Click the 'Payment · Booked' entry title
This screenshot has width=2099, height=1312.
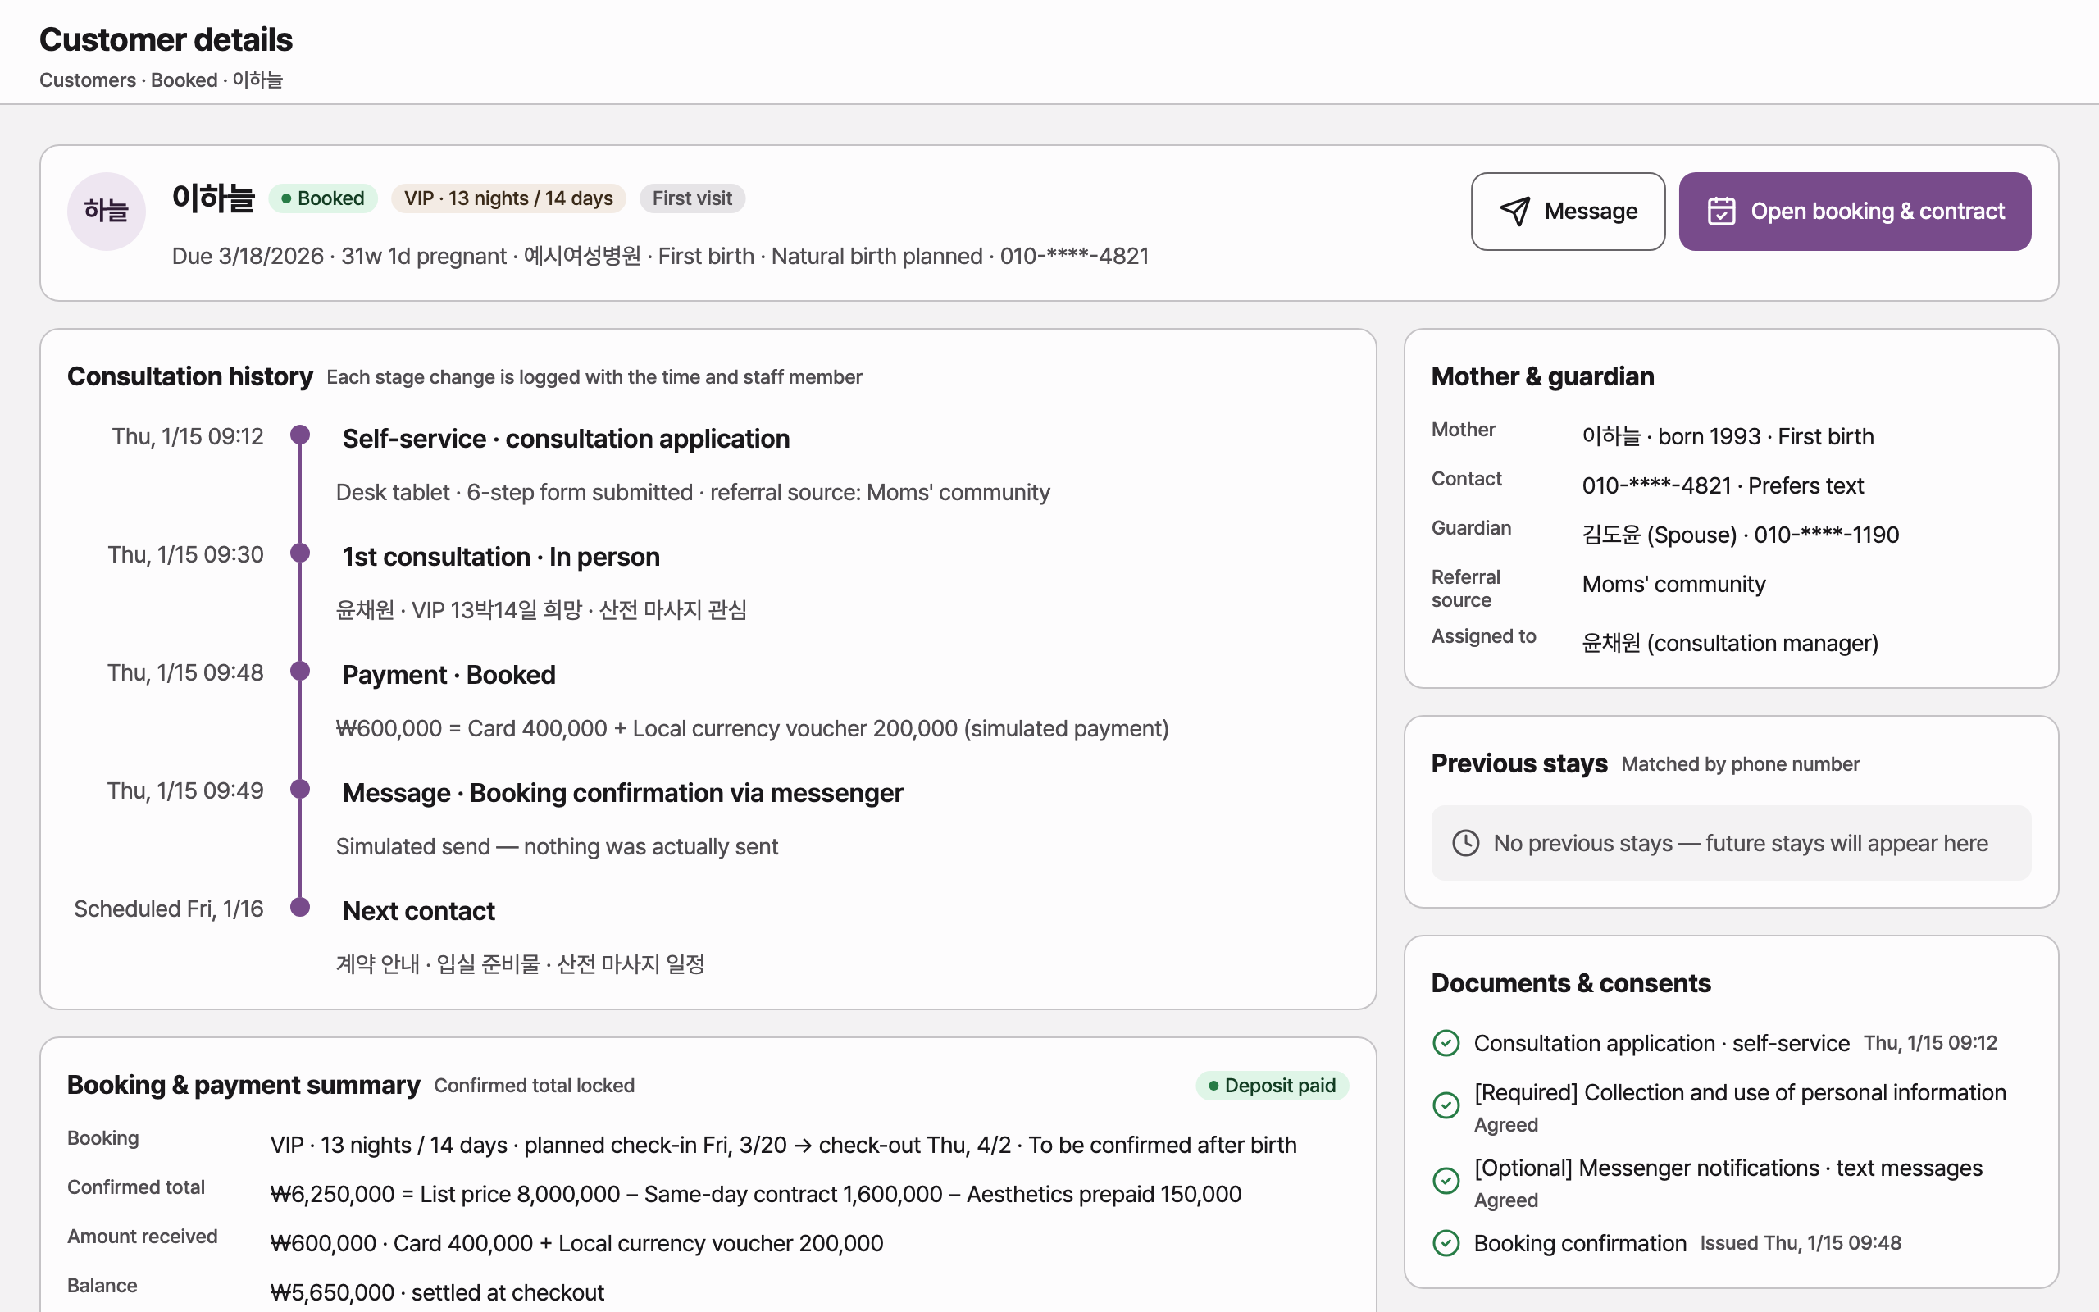448,674
